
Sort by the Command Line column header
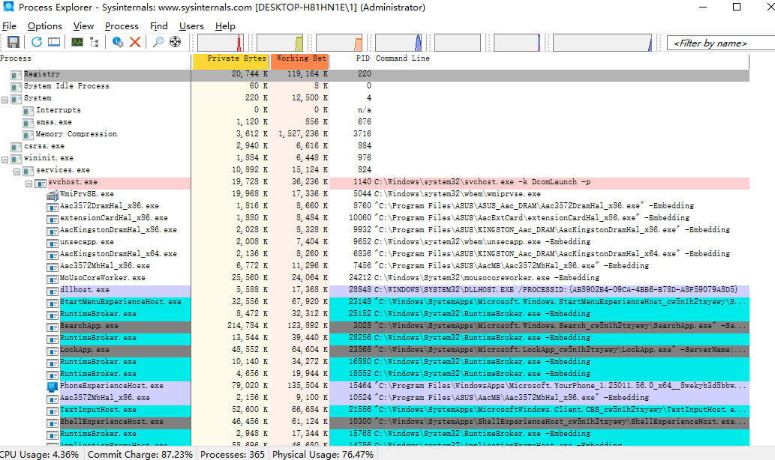click(402, 58)
